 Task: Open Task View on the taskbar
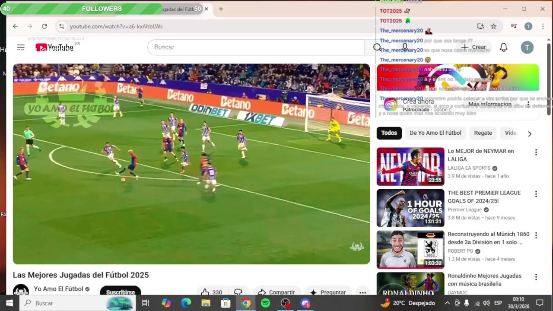click(x=146, y=303)
